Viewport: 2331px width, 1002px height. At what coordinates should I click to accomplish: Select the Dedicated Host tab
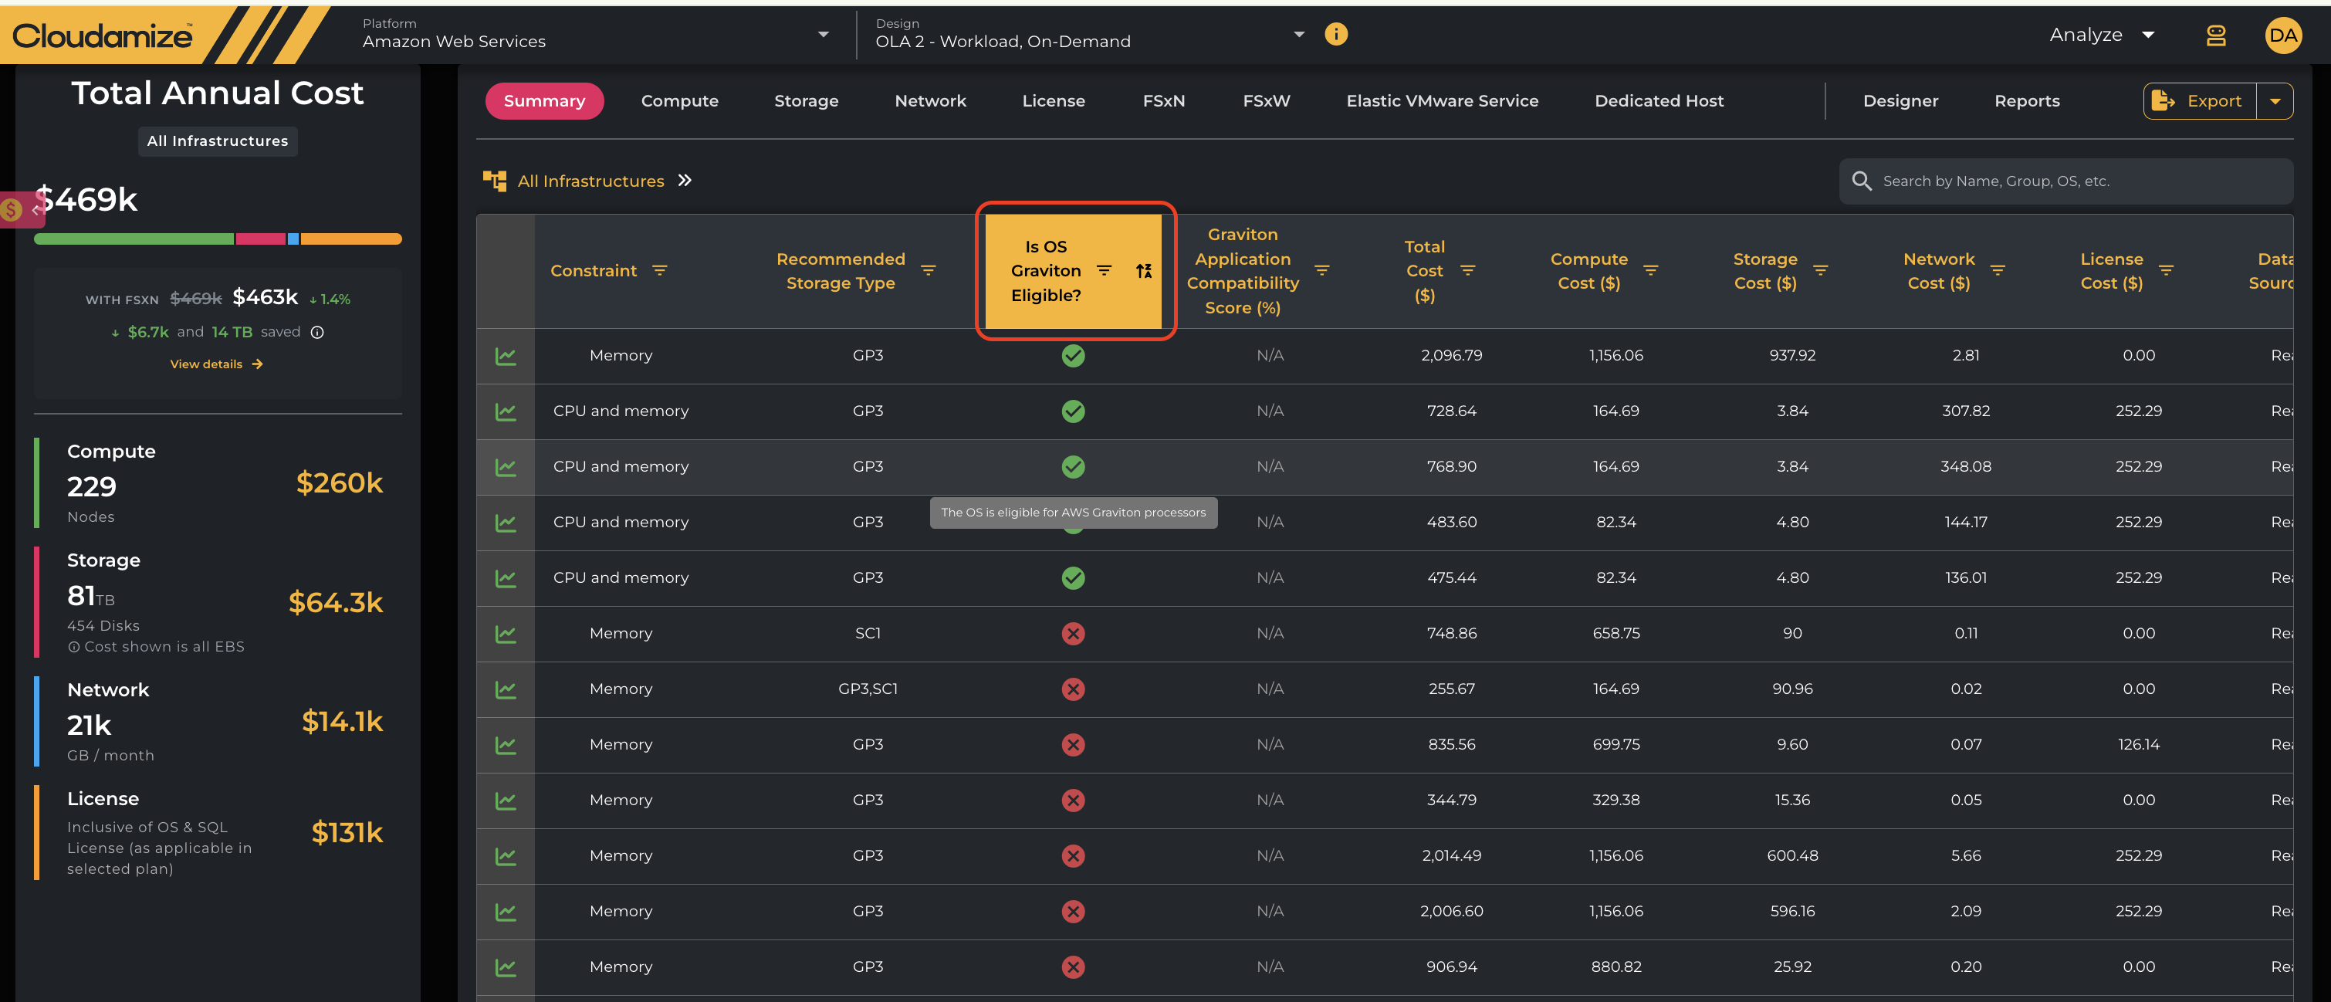click(x=1659, y=101)
